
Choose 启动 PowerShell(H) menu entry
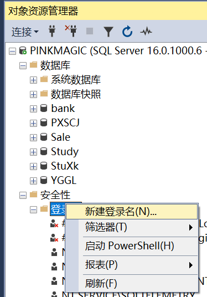pos(132,246)
